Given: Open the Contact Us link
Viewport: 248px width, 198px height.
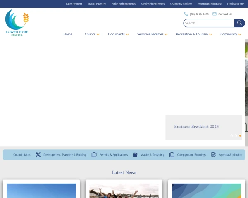Looking at the screenshot, I should pos(225,14).
